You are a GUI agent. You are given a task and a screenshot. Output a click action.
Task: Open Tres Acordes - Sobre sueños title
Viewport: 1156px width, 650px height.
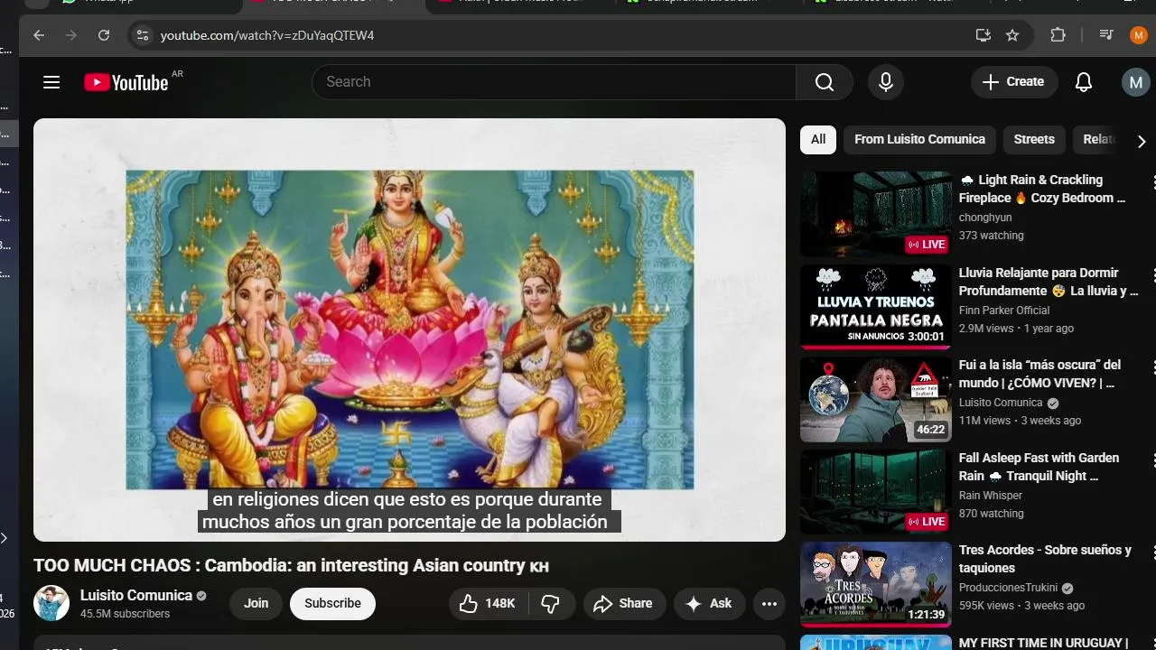coord(1045,559)
